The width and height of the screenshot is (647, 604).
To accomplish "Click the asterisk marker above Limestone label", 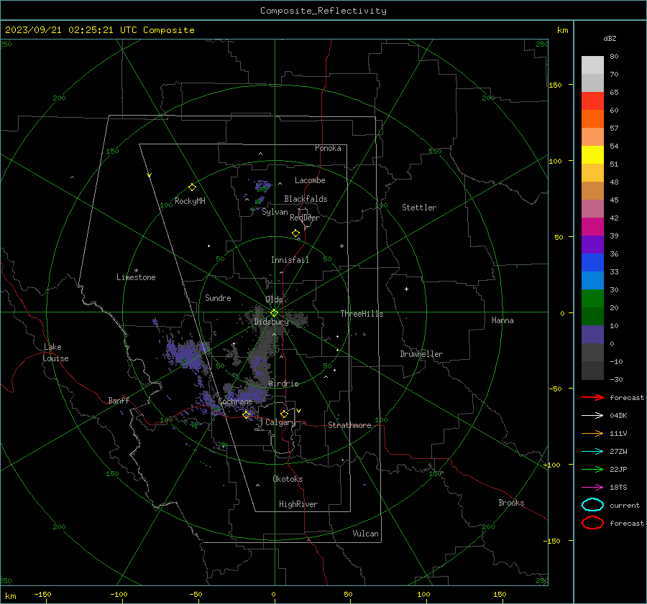I will click(136, 271).
